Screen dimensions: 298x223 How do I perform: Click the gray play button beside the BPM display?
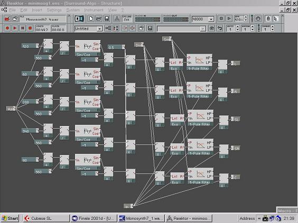click(229, 18)
